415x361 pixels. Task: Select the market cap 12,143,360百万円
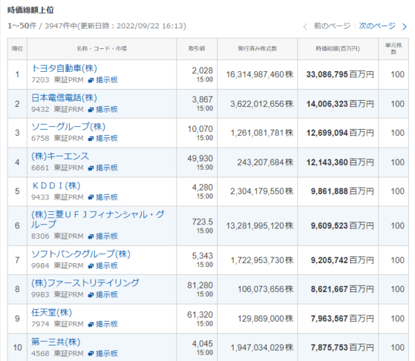click(340, 162)
